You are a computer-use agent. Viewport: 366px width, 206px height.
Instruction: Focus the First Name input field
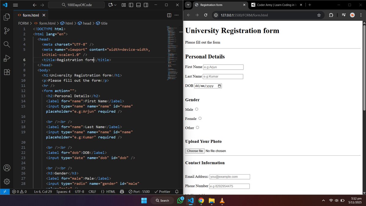(x=223, y=67)
